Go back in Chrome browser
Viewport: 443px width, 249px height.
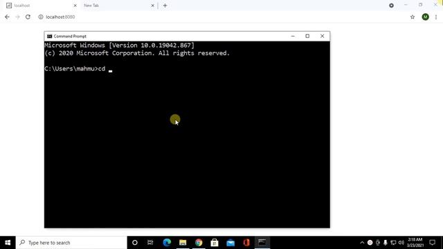[7, 17]
